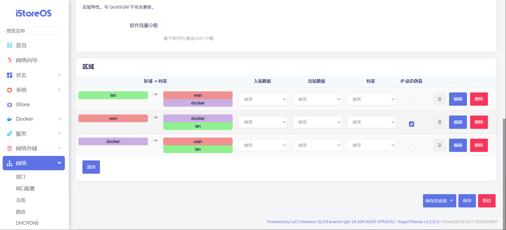Viewport: 506px width, 230px height.
Task: Open inbound data dropdown for lan zone
Action: click(x=263, y=99)
